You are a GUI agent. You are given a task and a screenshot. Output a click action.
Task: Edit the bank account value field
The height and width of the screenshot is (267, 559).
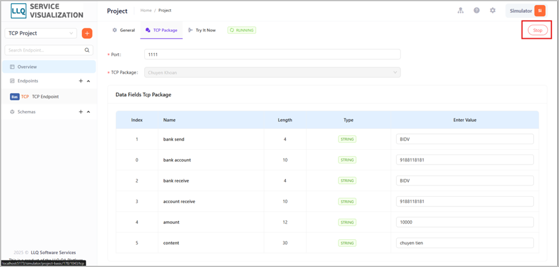point(465,160)
